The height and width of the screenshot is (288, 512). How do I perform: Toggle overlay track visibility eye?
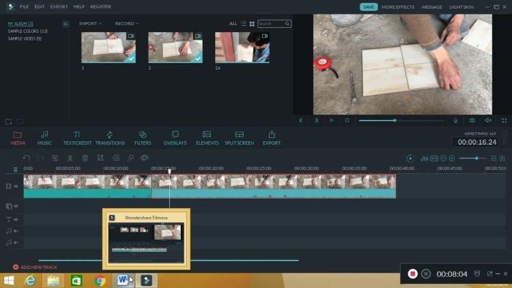pos(16,206)
